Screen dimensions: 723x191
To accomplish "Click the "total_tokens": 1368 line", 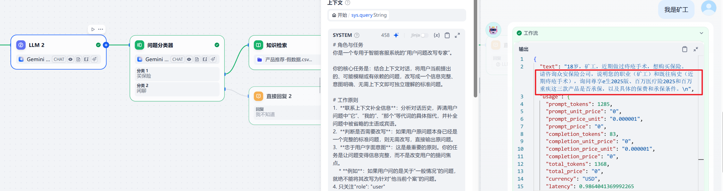I will click(577, 164).
